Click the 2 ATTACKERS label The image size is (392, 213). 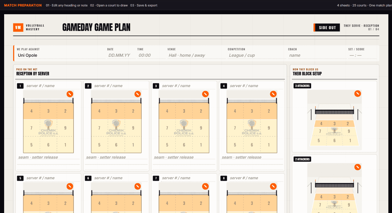pos(302,159)
